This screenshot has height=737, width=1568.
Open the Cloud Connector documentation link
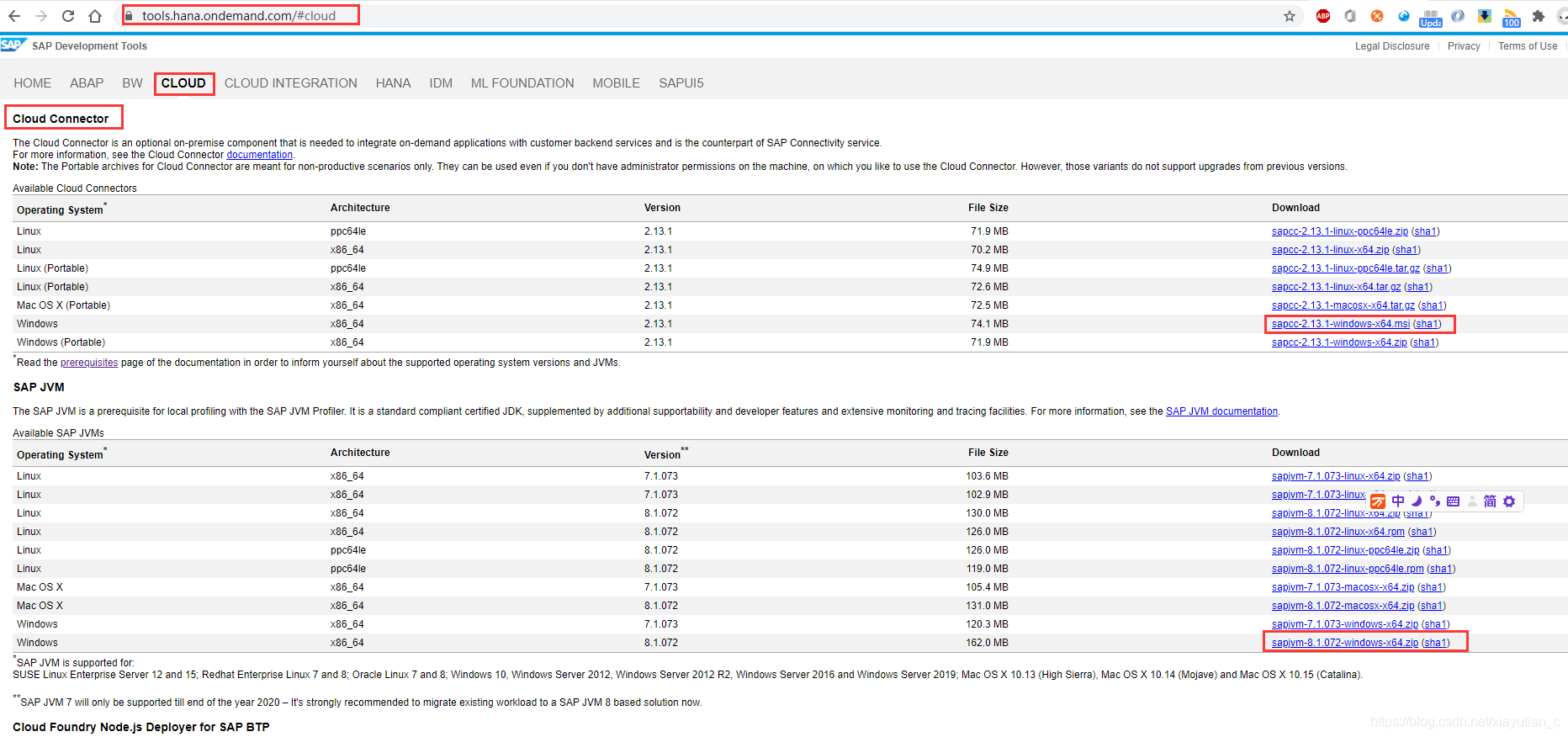(259, 155)
